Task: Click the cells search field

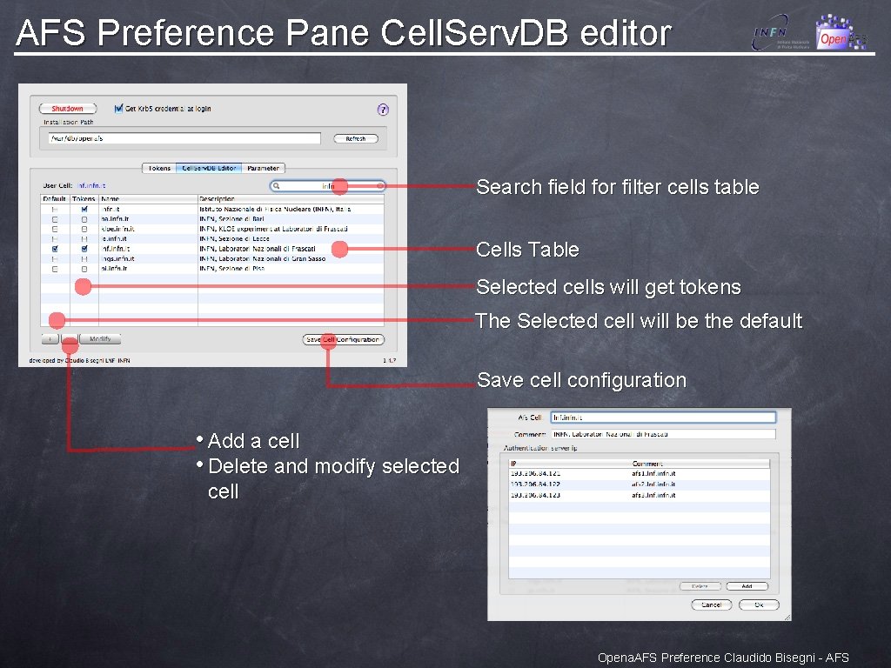Action: coord(328,186)
